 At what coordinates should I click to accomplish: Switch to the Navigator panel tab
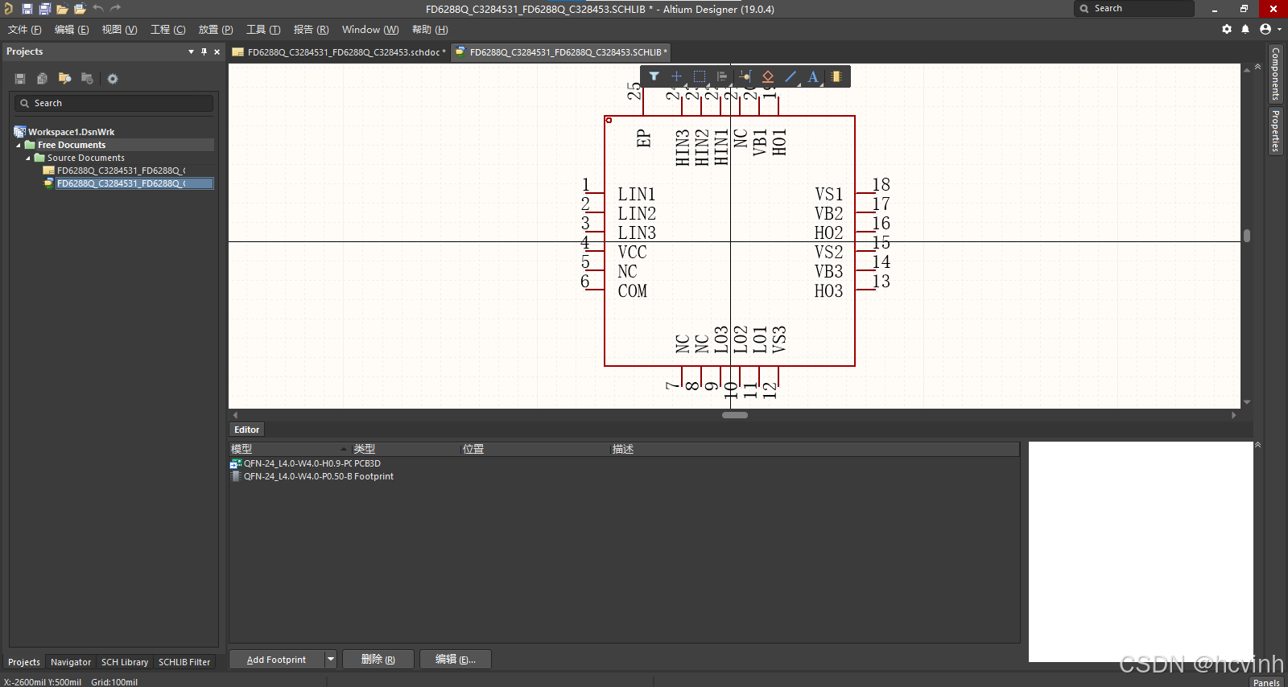click(71, 662)
